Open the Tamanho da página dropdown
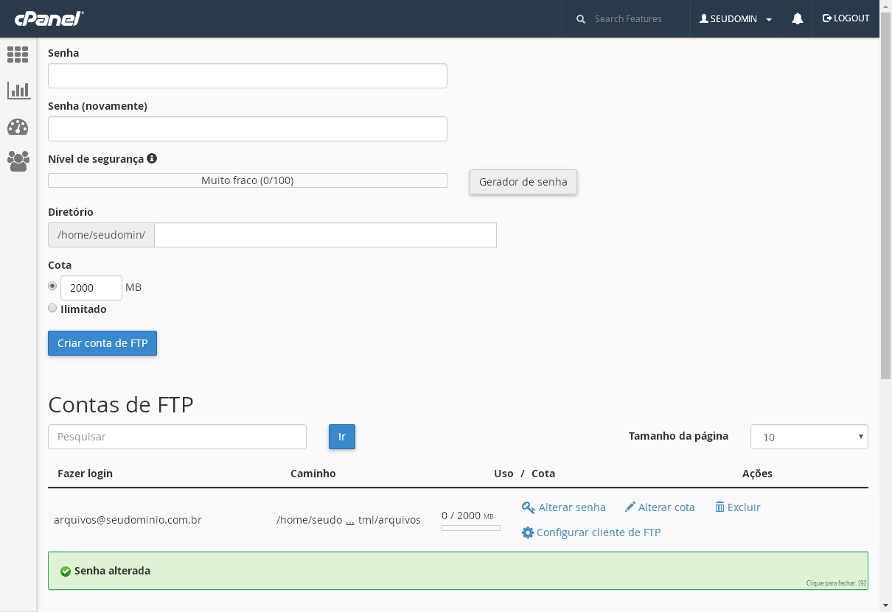892x612 pixels. [x=809, y=437]
